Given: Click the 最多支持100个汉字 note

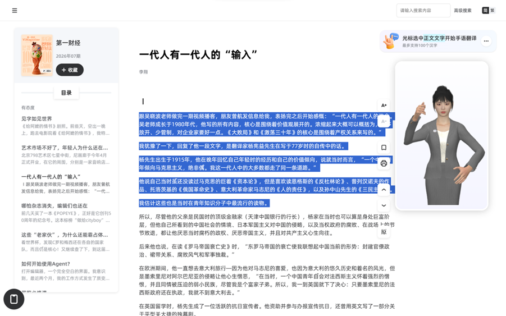Looking at the screenshot, I should coord(420,45).
